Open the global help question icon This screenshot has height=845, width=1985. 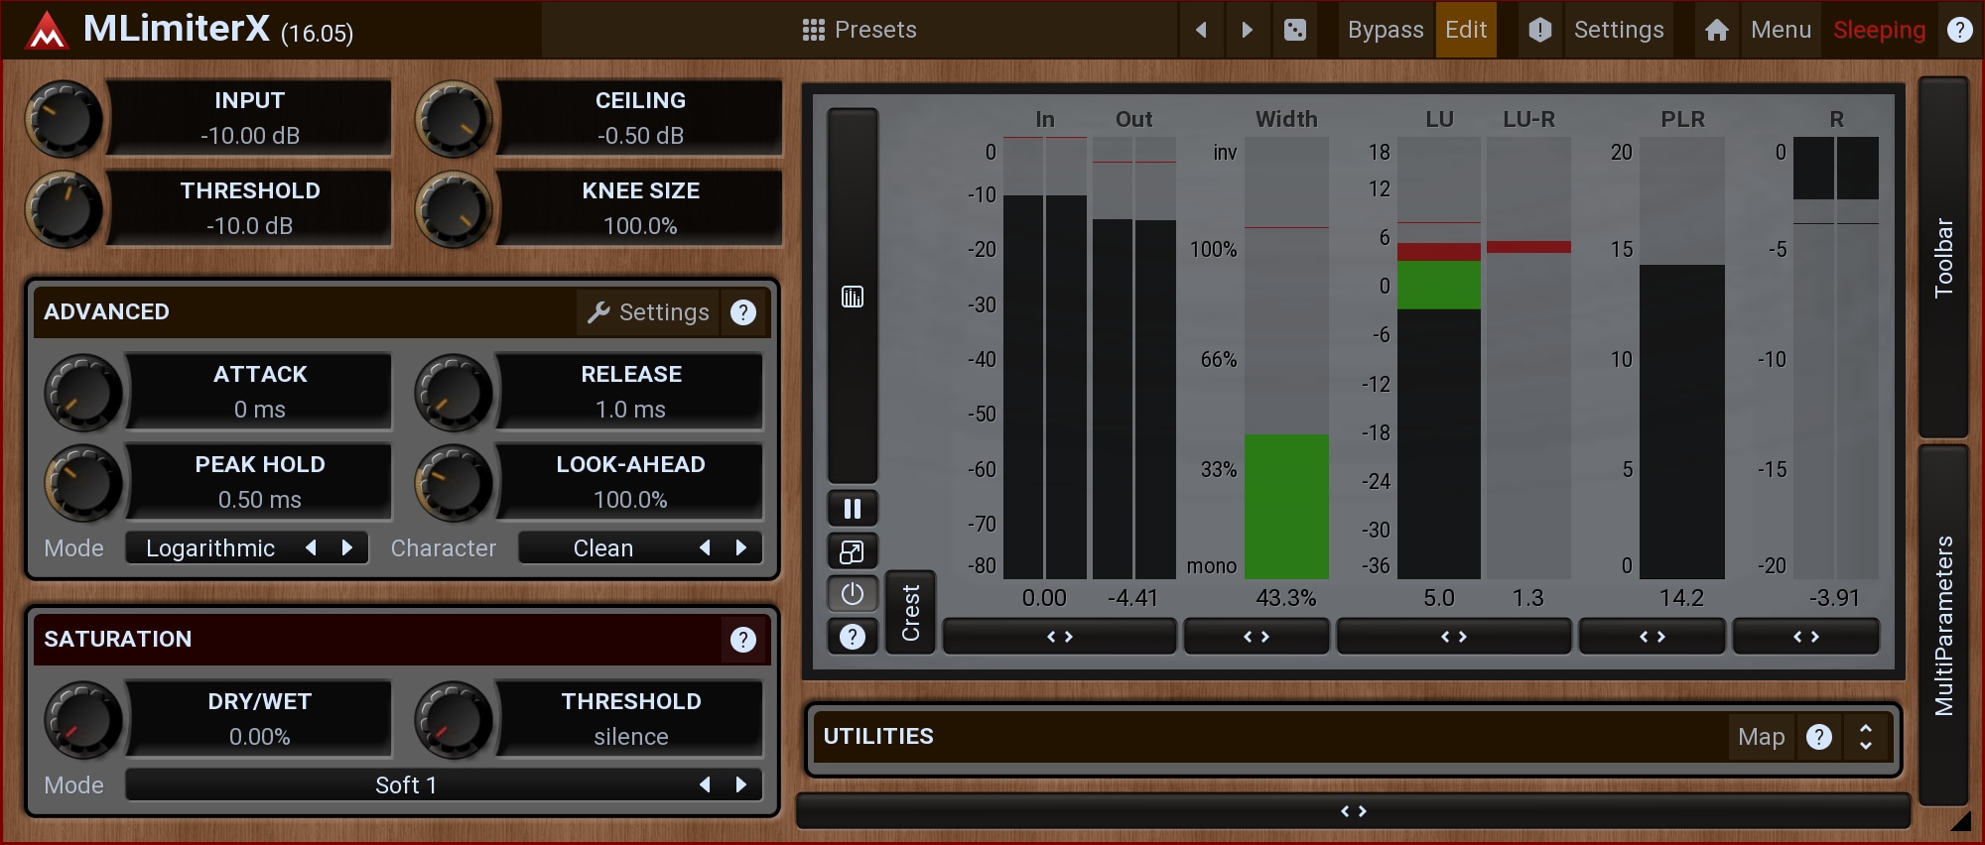[x=1960, y=30]
